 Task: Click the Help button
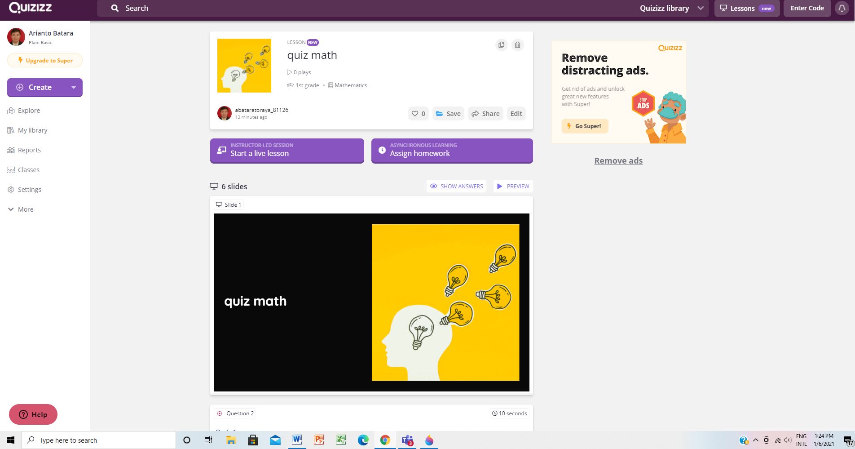[33, 414]
